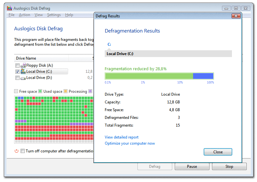Click the 10% scale label

coord(180,82)
